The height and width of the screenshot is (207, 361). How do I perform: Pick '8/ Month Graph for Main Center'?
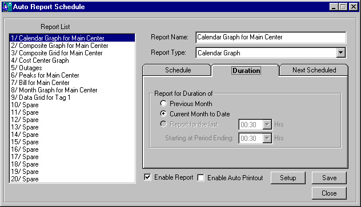[x=72, y=90]
